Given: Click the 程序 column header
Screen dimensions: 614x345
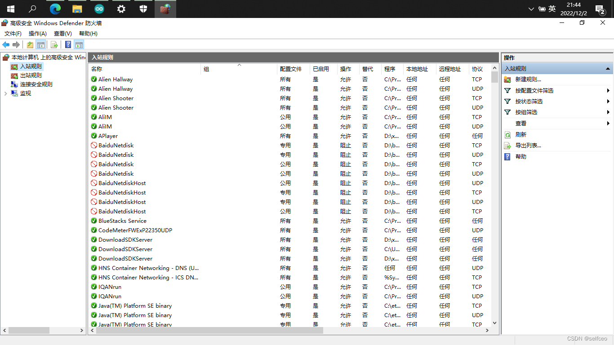Looking at the screenshot, I should (x=392, y=69).
